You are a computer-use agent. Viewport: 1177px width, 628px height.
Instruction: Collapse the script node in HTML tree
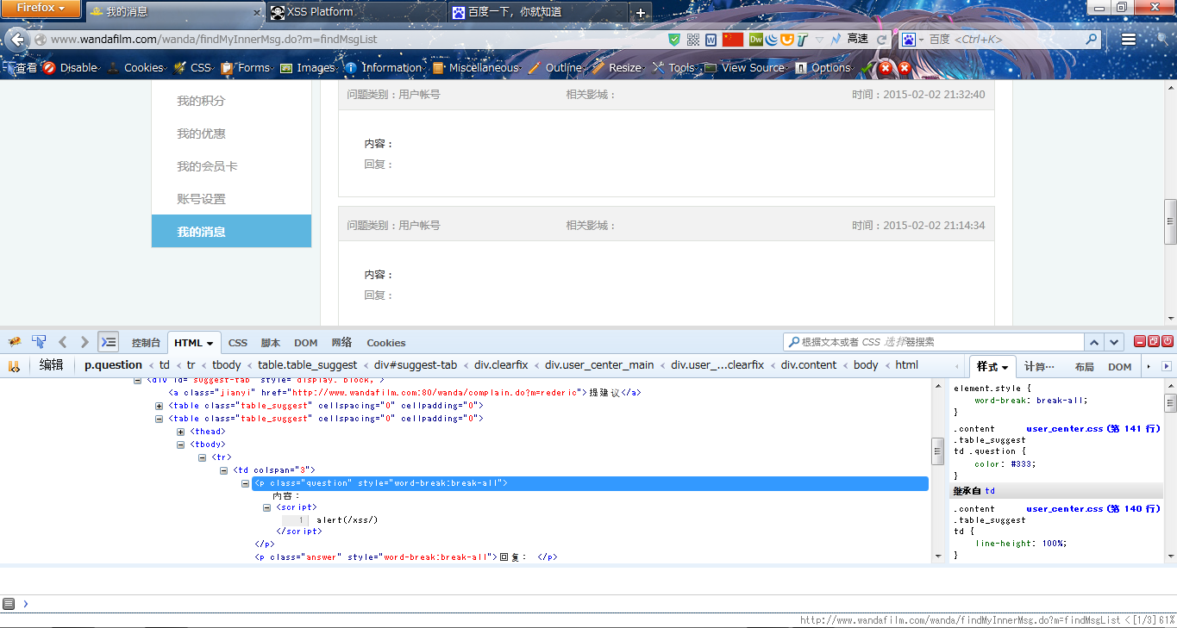[267, 507]
